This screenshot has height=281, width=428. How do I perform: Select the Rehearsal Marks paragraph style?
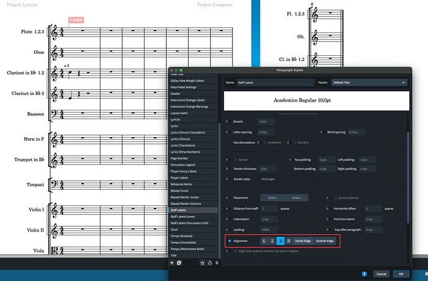(193, 184)
